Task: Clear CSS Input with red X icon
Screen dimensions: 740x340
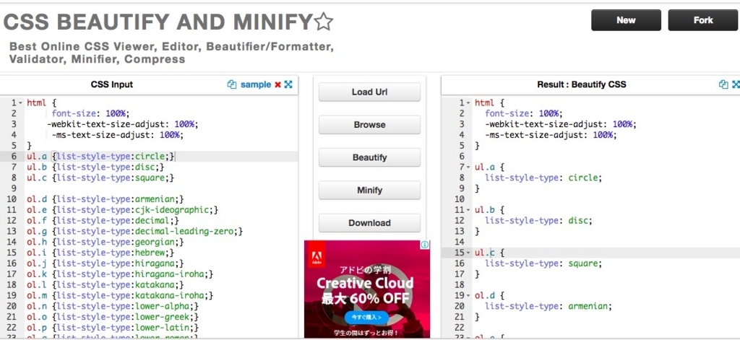Action: (277, 84)
